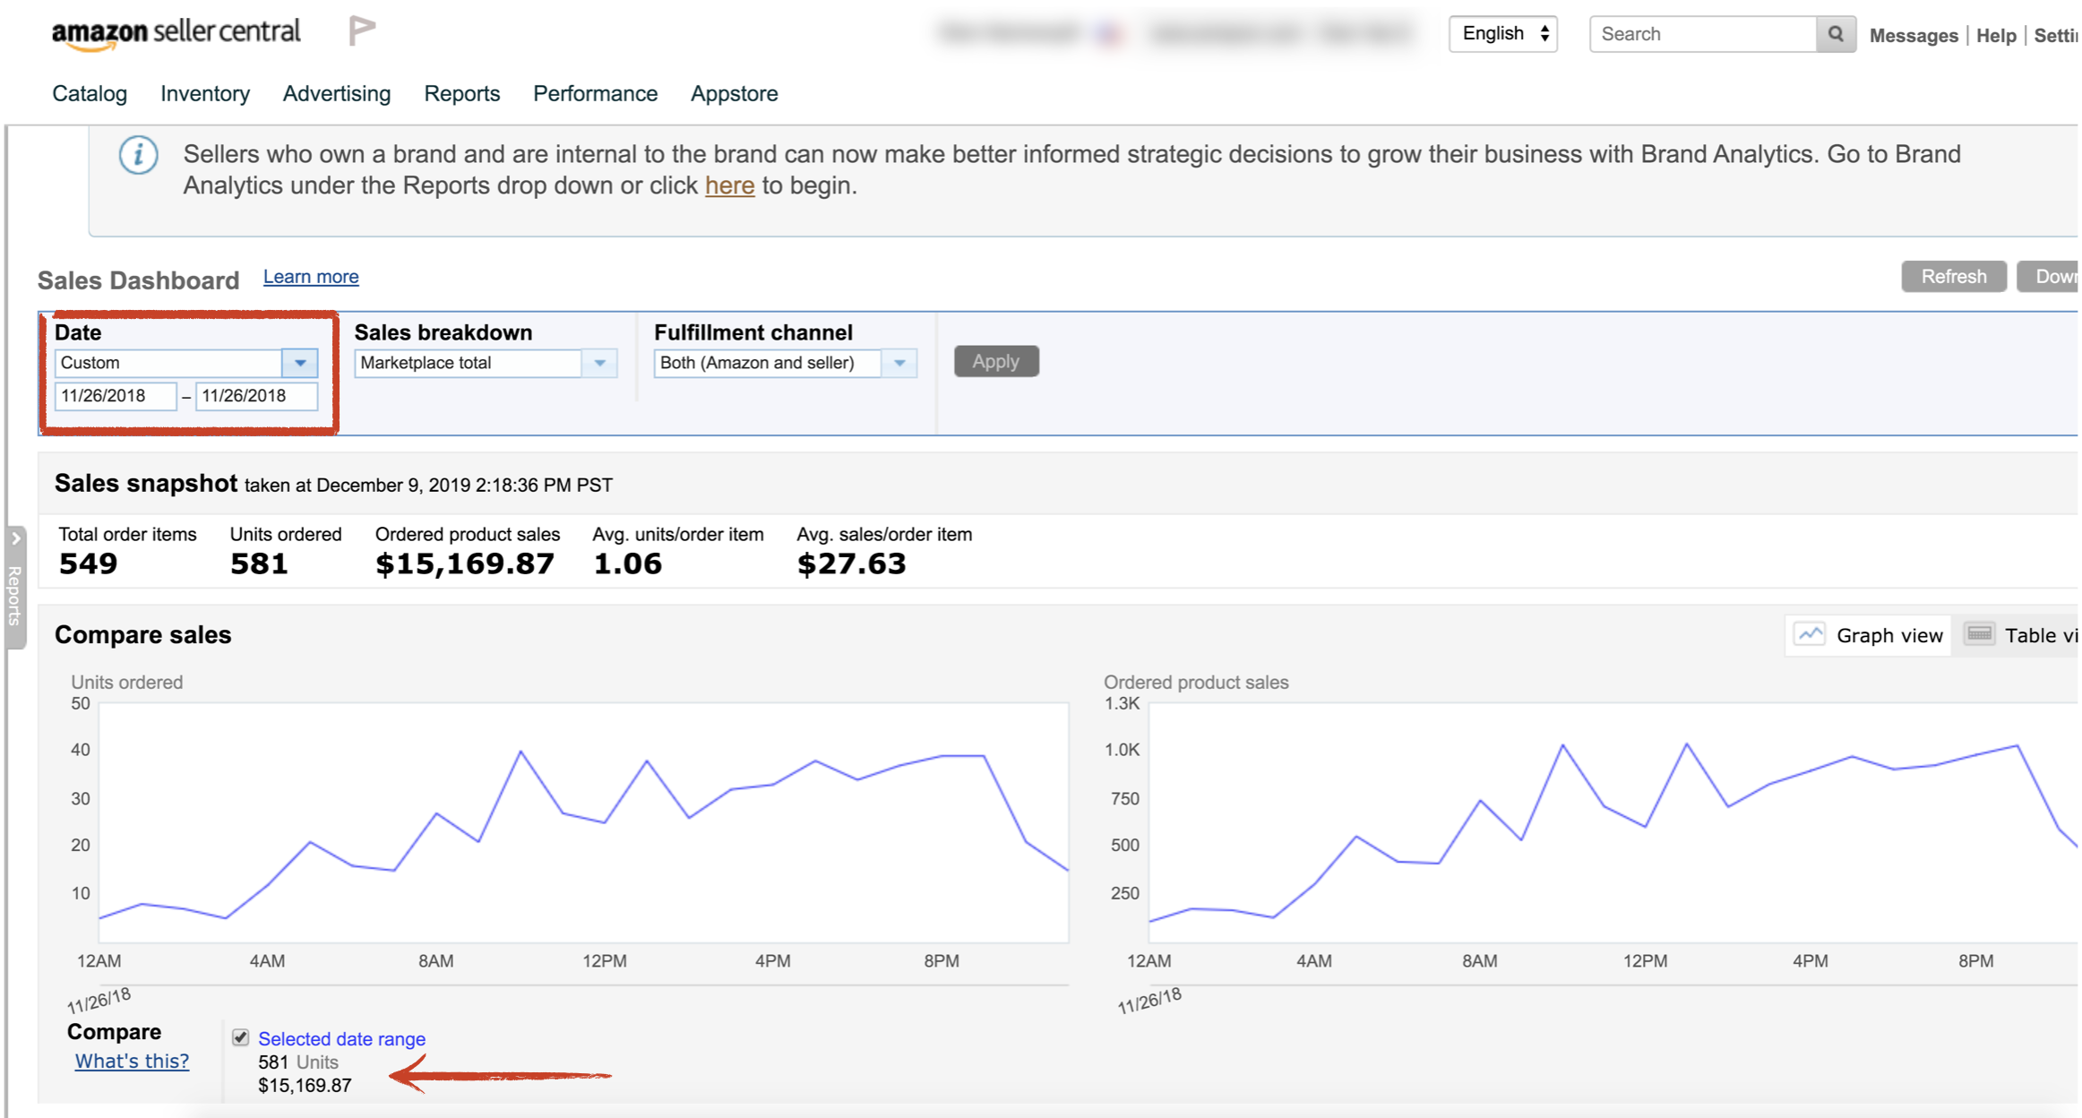The height and width of the screenshot is (1118, 2082).
Task: Open the Messages link
Action: click(x=1913, y=36)
